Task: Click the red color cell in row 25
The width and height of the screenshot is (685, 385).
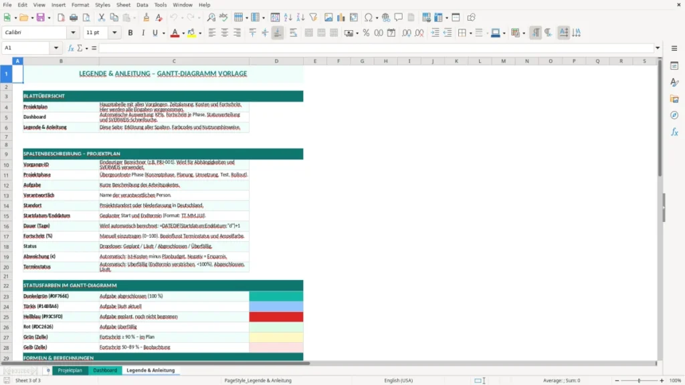Action: coord(276,316)
